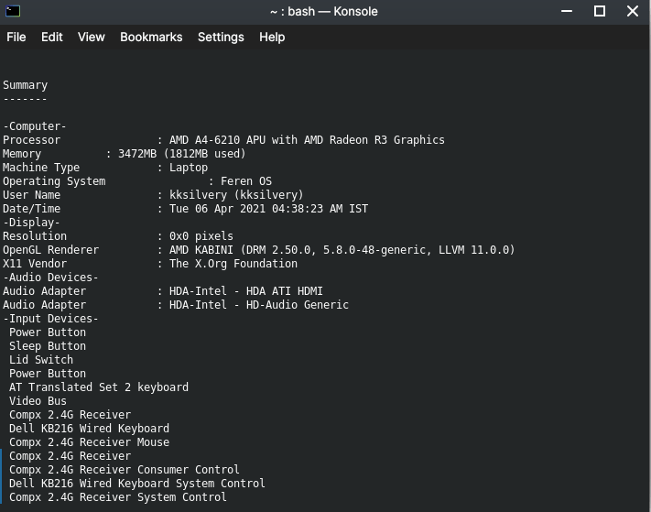This screenshot has width=651, height=512.
Task: Select the Processor line AMD A4-6210
Action: click(223, 140)
